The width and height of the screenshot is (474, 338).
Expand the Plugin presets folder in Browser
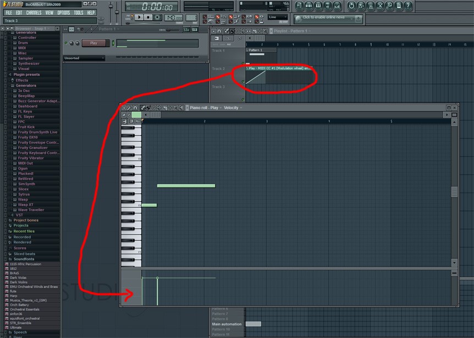pos(26,75)
